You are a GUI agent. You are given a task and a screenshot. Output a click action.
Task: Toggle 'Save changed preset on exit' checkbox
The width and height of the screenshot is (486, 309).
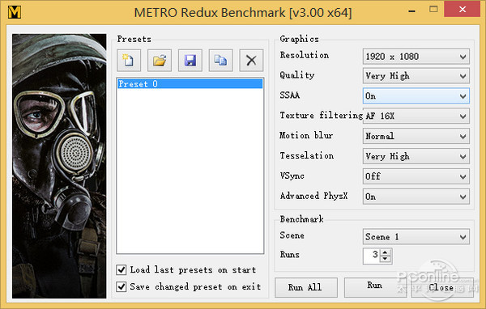click(x=122, y=286)
